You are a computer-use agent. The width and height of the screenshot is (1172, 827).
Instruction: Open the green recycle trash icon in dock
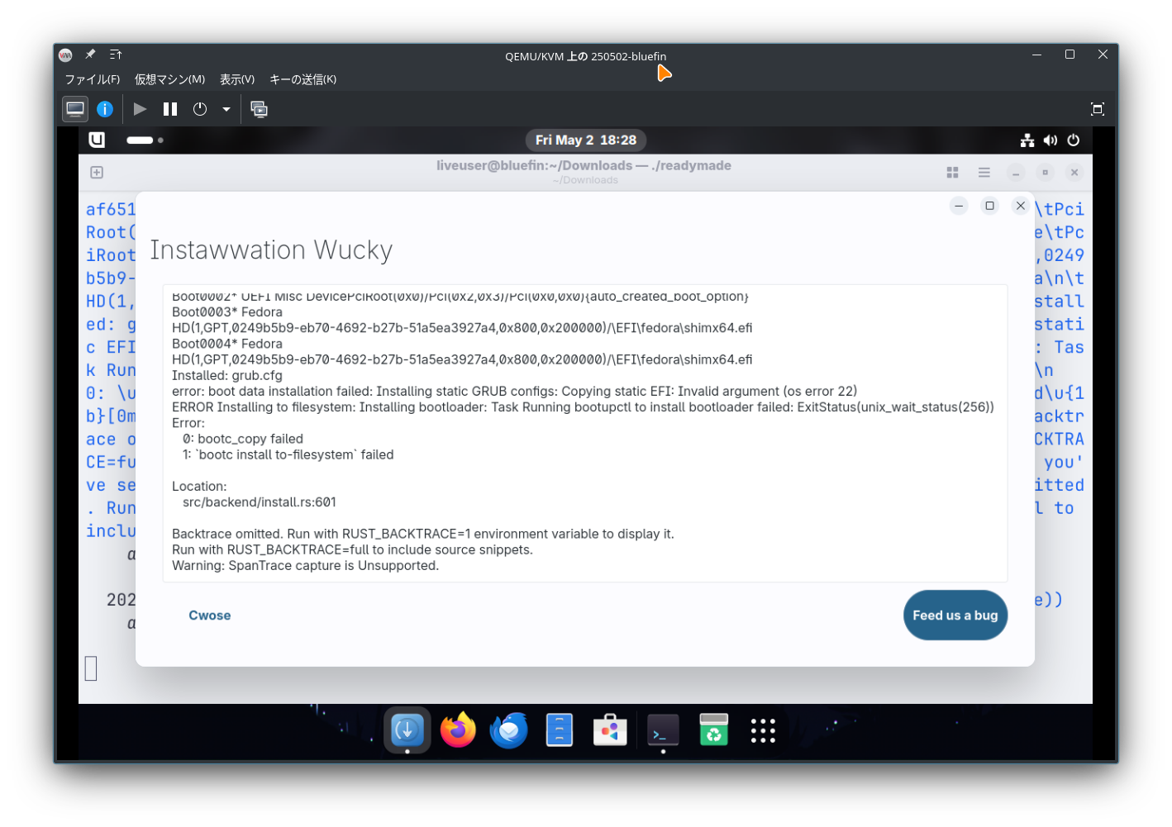713,730
